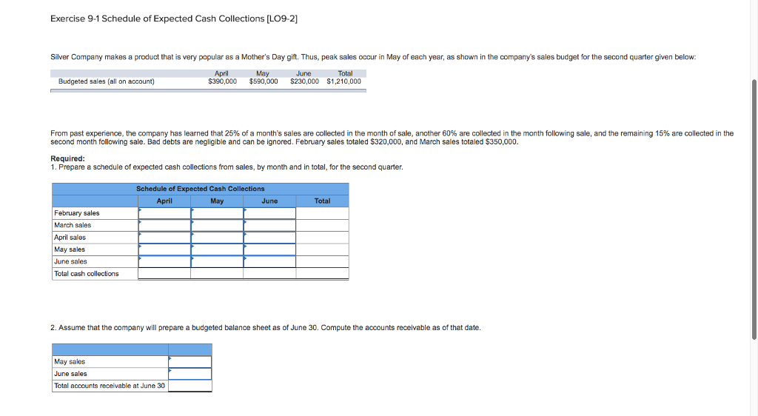The height and width of the screenshot is (416, 758).
Task: Click Total cash collections May cell
Action: point(217,273)
